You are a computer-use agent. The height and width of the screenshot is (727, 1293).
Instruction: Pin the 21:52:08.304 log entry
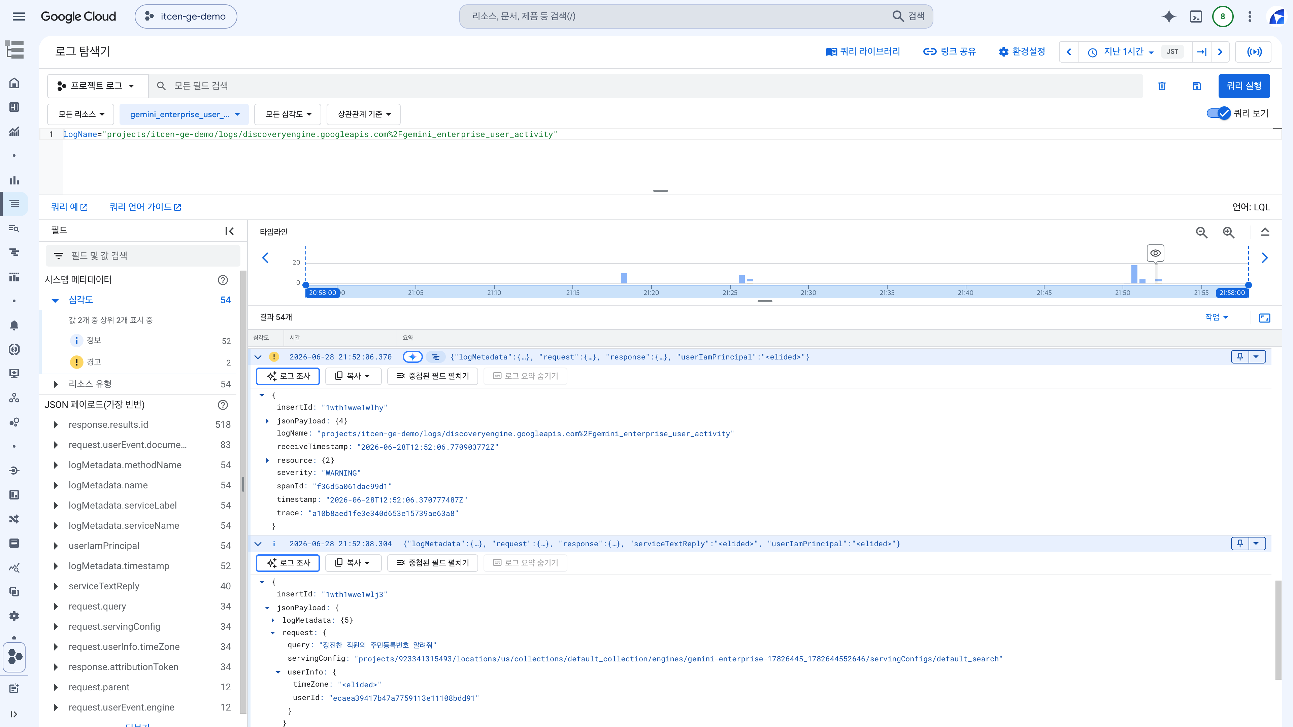(x=1240, y=543)
